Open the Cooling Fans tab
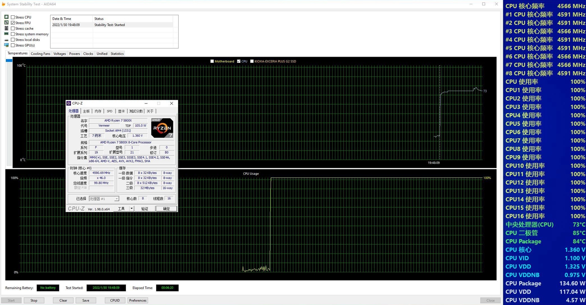586x305 pixels. pos(40,54)
